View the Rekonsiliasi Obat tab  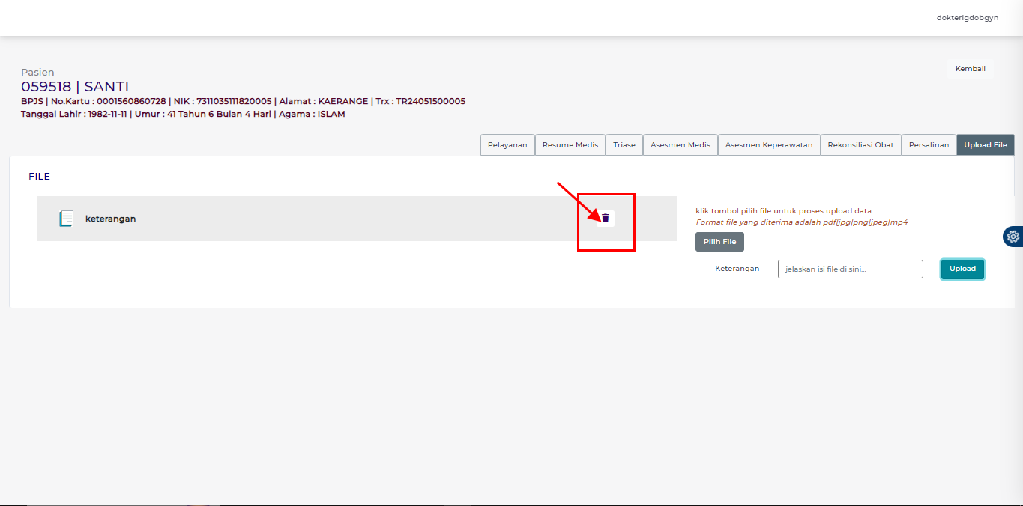(860, 145)
